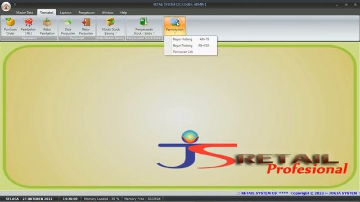360x202 pixels.
Task: Close the RETAIL SYSTEM CS window
Action: tap(355, 4)
